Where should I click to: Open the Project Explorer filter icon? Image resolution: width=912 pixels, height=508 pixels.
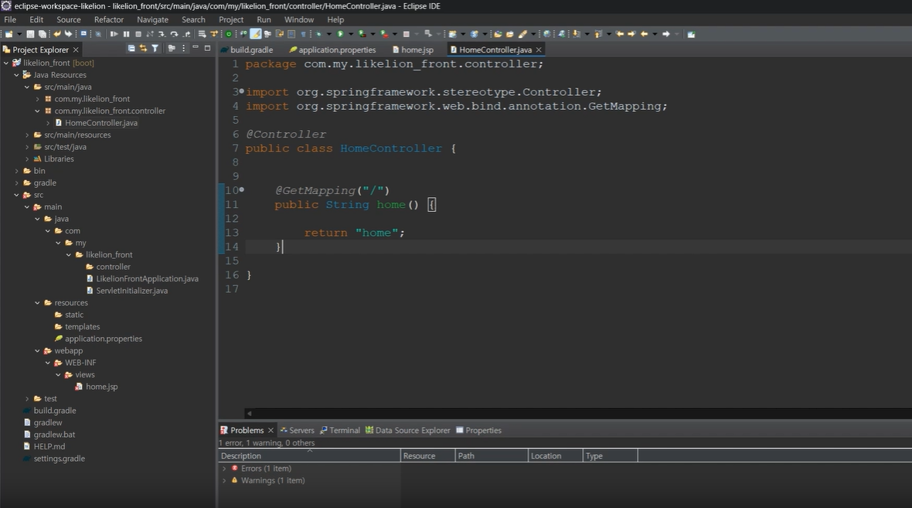tap(155, 49)
